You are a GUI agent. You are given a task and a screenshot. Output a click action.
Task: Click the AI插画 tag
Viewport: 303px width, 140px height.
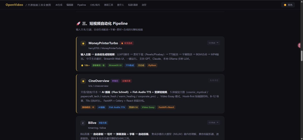pos(102,107)
